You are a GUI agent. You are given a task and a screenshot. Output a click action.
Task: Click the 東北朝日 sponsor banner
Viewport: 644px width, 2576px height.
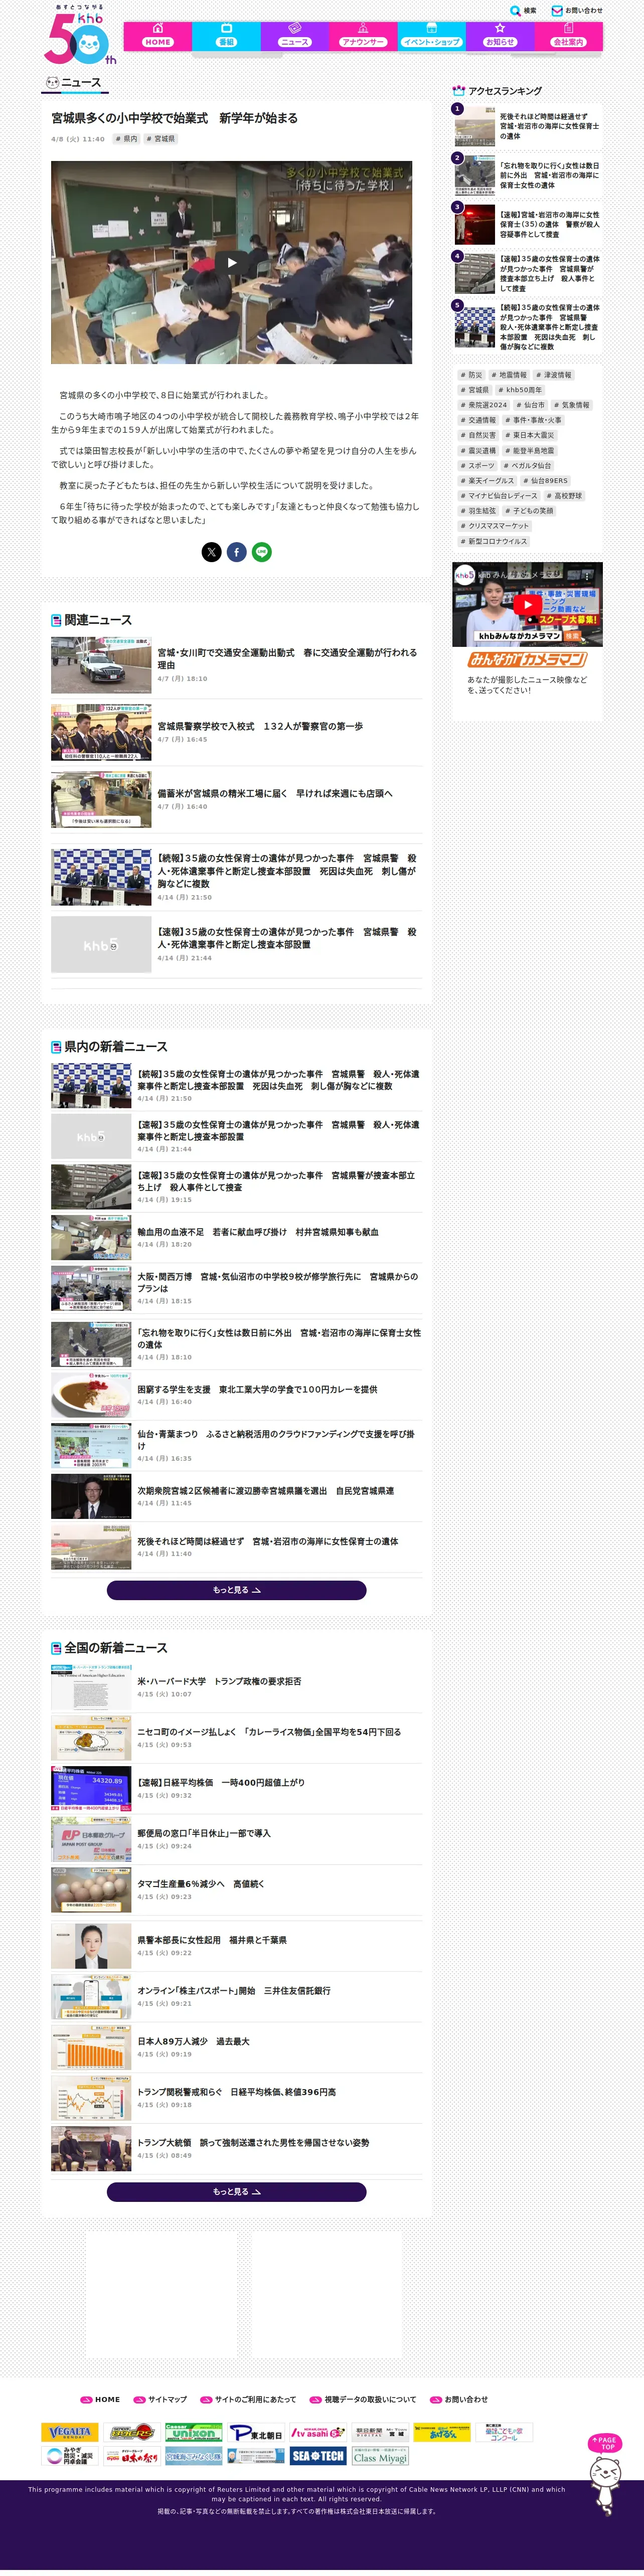(255, 2432)
